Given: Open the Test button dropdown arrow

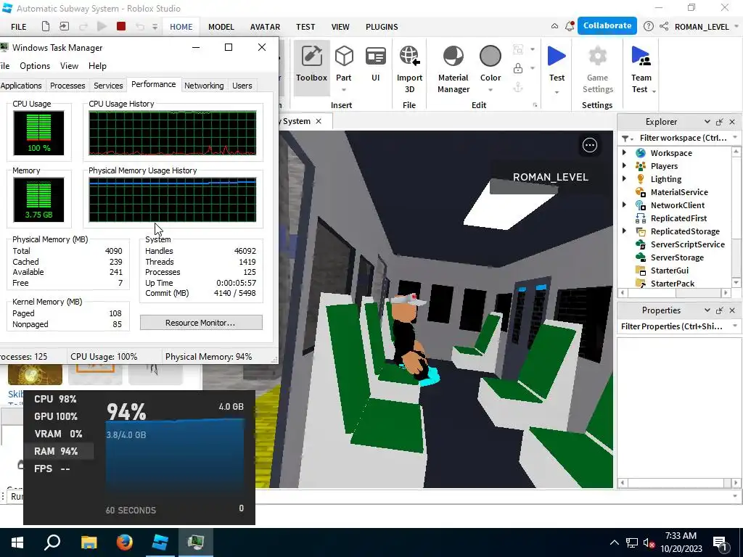Looking at the screenshot, I should point(557,92).
